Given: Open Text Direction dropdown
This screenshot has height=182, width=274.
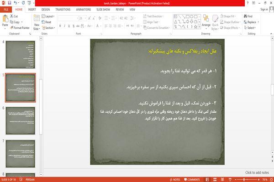Looking at the screenshot, I should coord(153,16).
